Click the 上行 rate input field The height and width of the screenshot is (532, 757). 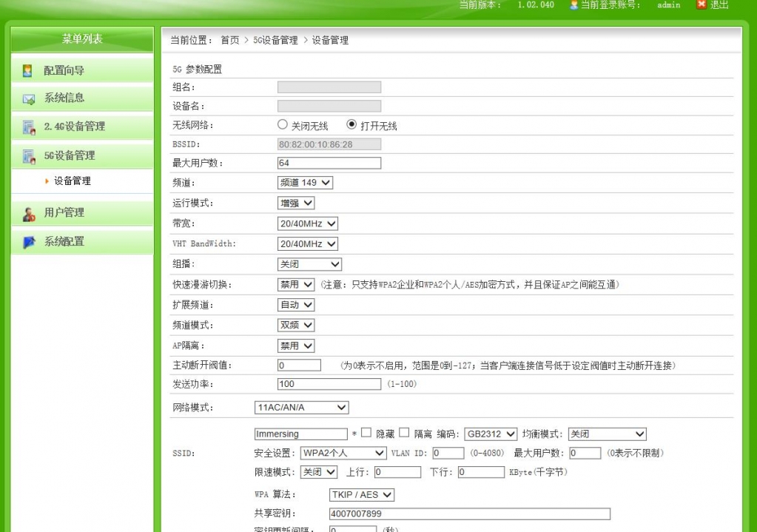[397, 471]
